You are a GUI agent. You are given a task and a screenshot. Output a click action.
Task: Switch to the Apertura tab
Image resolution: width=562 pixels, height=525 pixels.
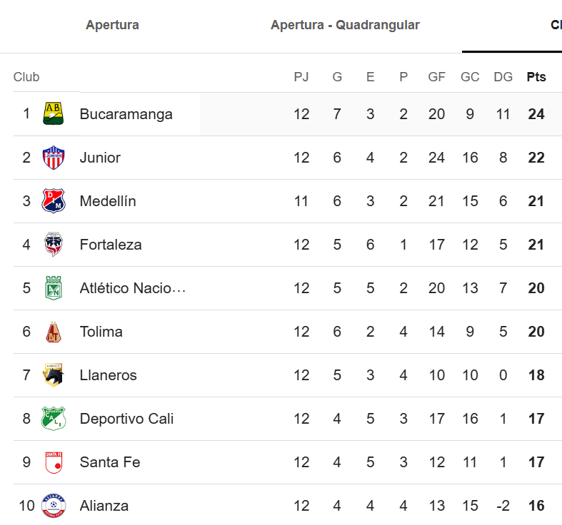point(112,25)
